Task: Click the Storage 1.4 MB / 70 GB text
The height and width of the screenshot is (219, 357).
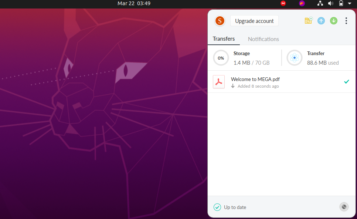Action: (251, 63)
